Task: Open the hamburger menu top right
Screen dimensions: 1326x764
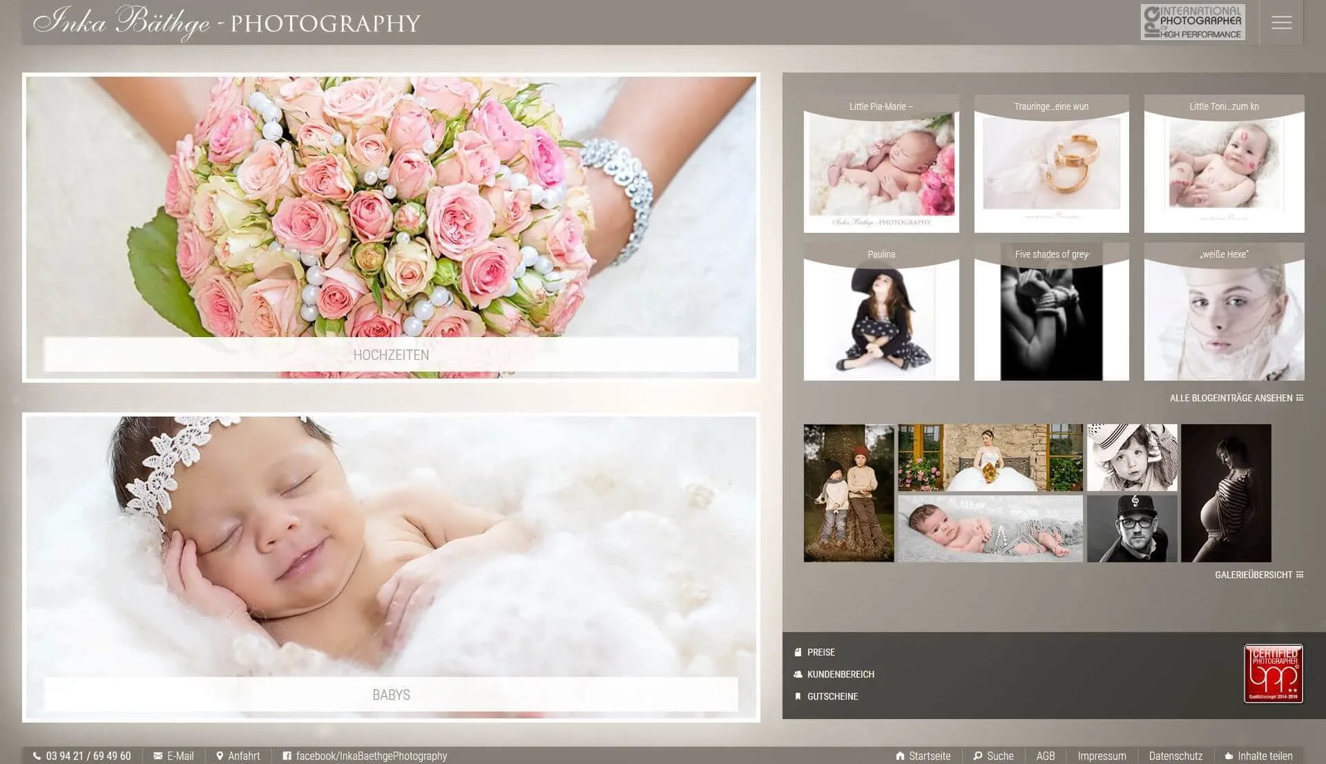Action: point(1282,23)
